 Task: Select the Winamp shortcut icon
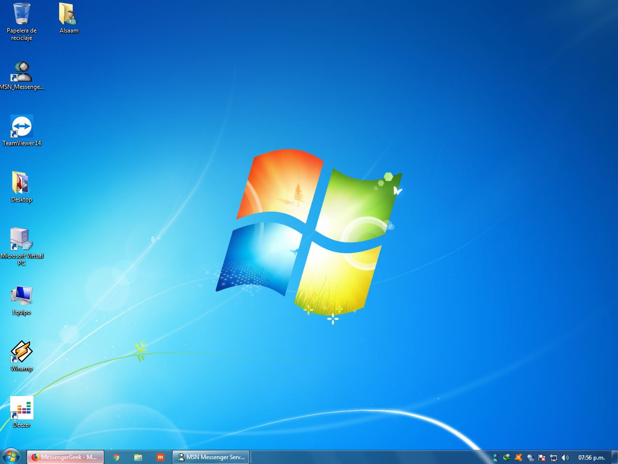(x=21, y=356)
